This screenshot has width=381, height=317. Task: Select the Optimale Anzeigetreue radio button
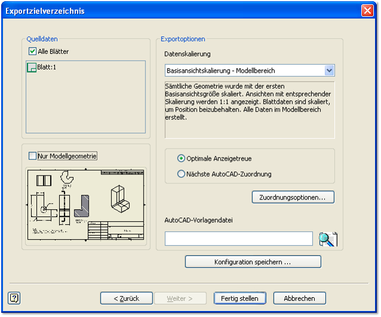(182, 158)
